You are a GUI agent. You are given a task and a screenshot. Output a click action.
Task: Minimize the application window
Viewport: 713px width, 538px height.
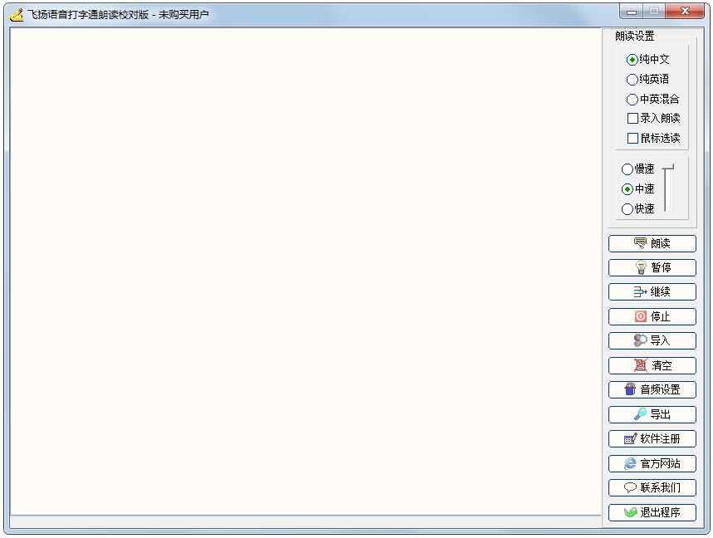(631, 12)
